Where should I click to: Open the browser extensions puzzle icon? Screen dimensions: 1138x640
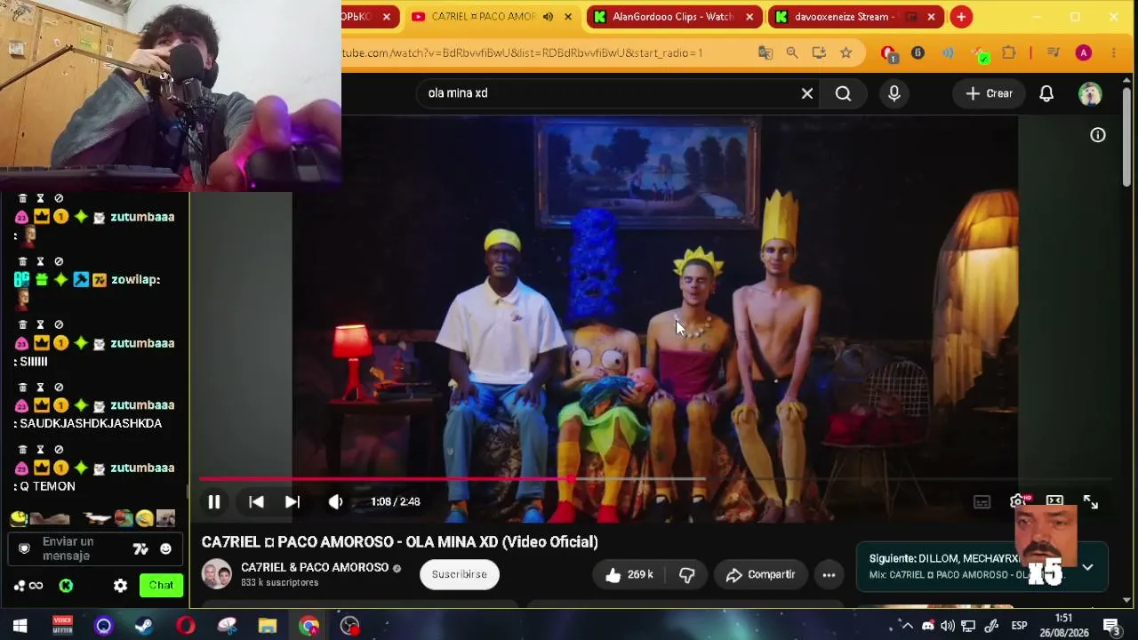click(x=1008, y=53)
